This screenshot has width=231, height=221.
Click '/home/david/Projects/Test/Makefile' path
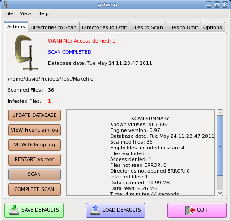click(x=51, y=79)
